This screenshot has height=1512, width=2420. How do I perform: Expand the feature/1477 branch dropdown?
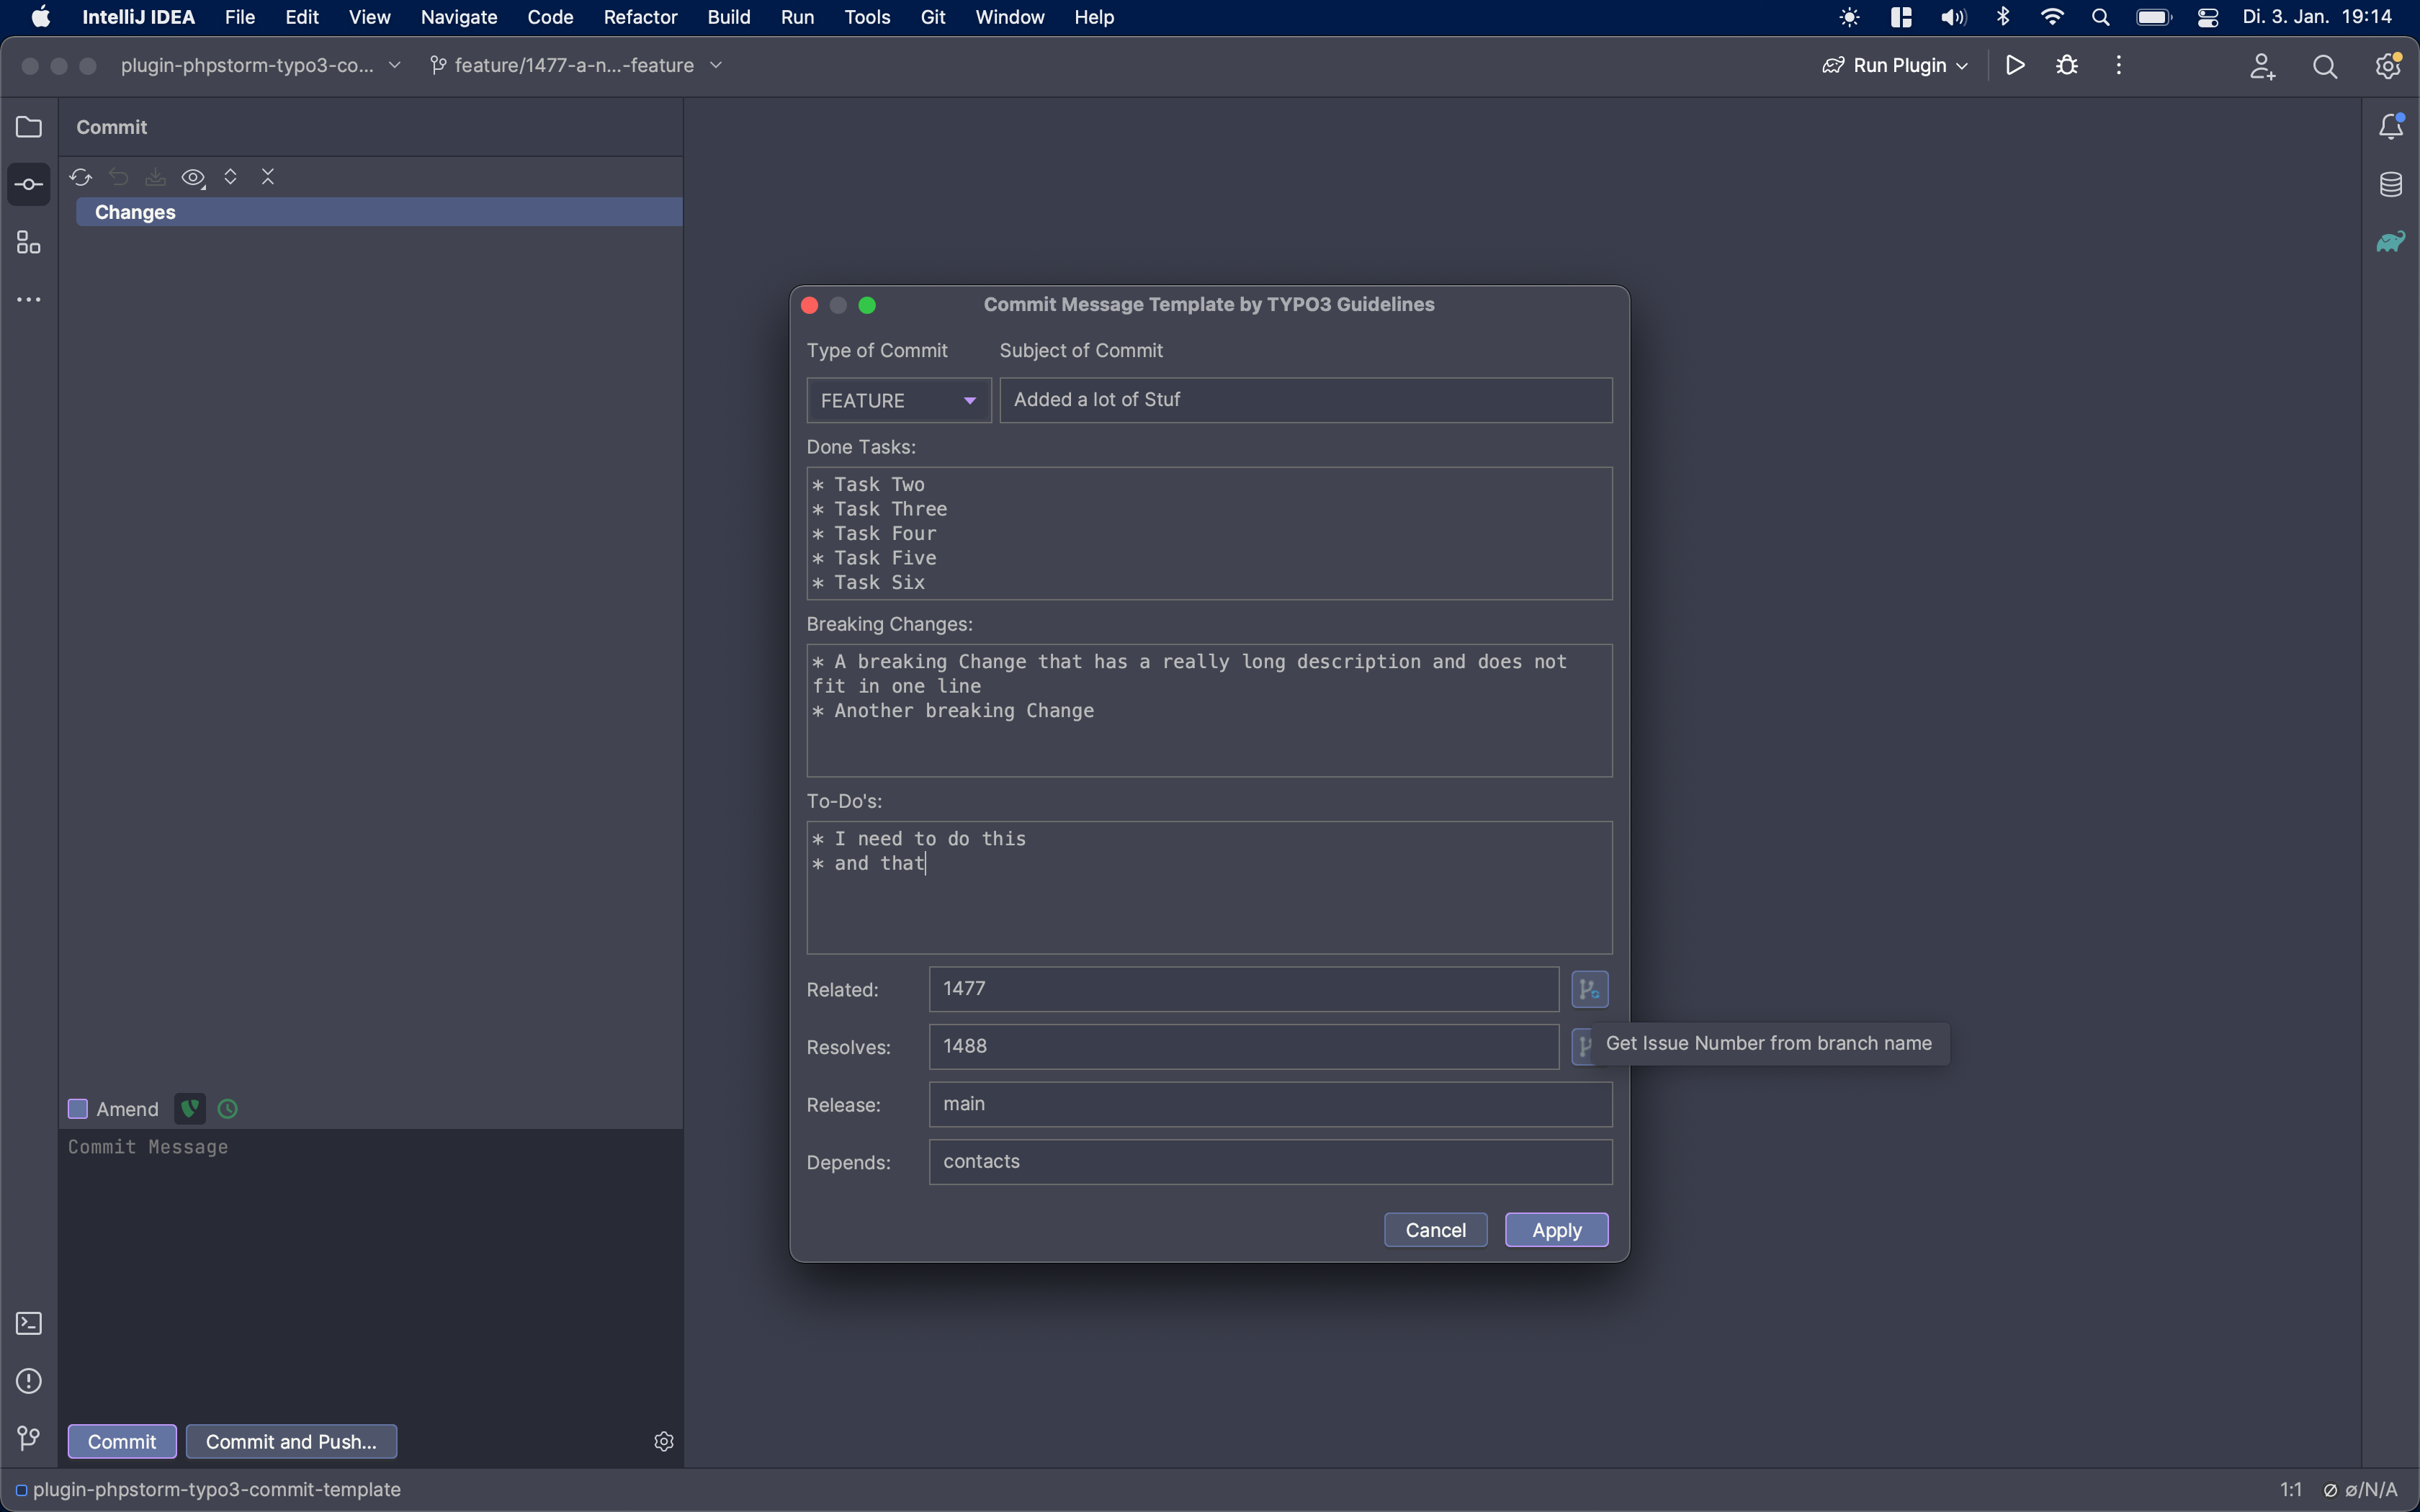576,66
